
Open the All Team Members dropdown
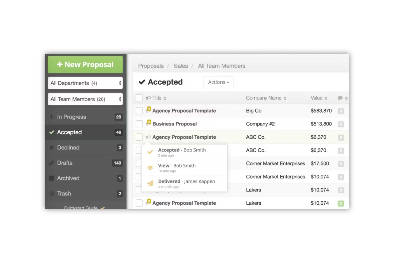(85, 99)
